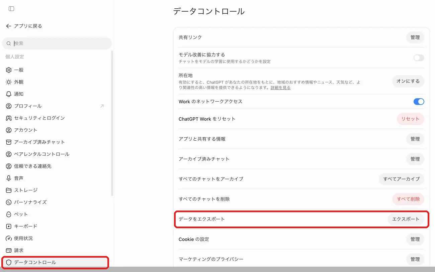The width and height of the screenshot is (435, 272).
Task: Click the archive box icon in sidebar
Action: click(x=9, y=142)
